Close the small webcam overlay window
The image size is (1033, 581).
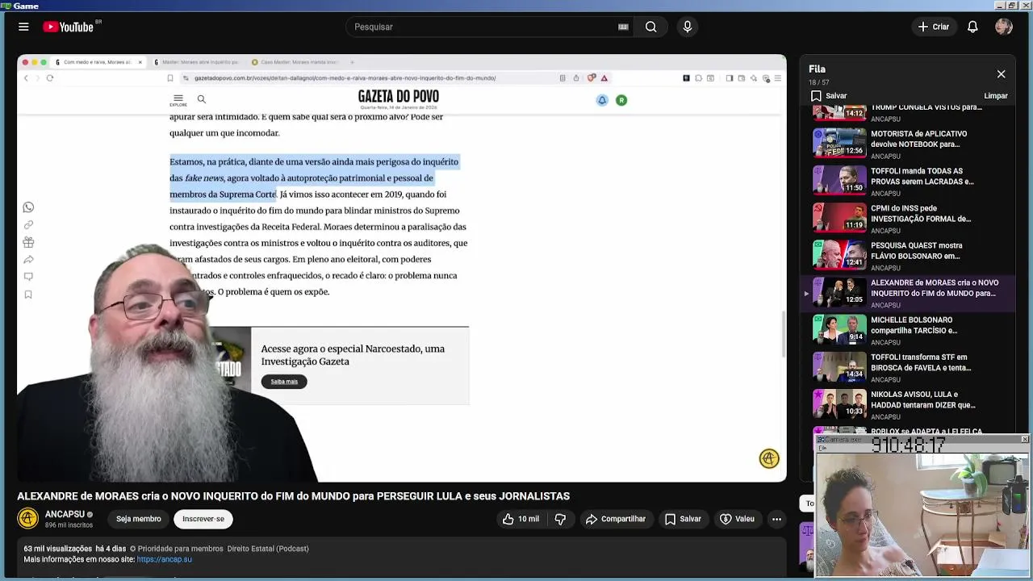[1025, 439]
